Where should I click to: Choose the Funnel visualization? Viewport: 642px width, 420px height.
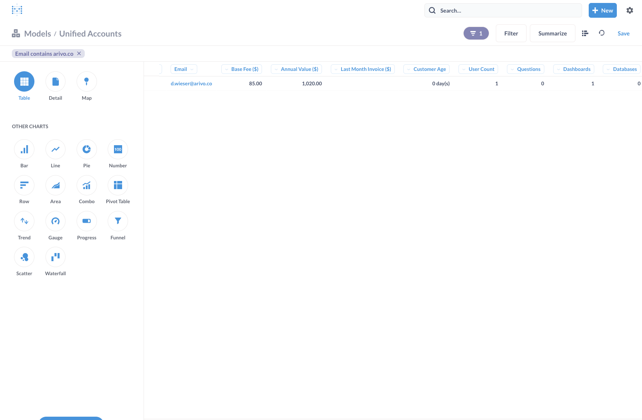pyautogui.click(x=117, y=221)
